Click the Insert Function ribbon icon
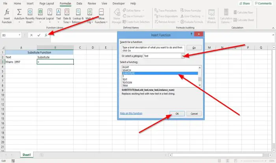The width and height of the screenshot is (276, 163). [x=7, y=16]
